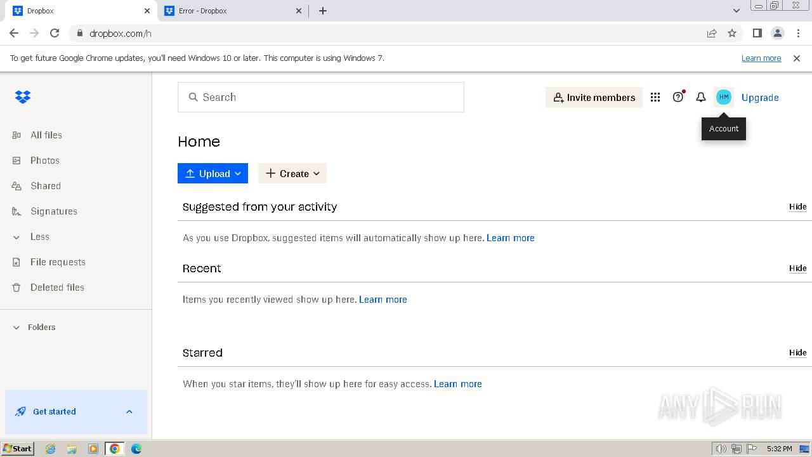Open All files in the sidebar
812x457 pixels.
[46, 135]
